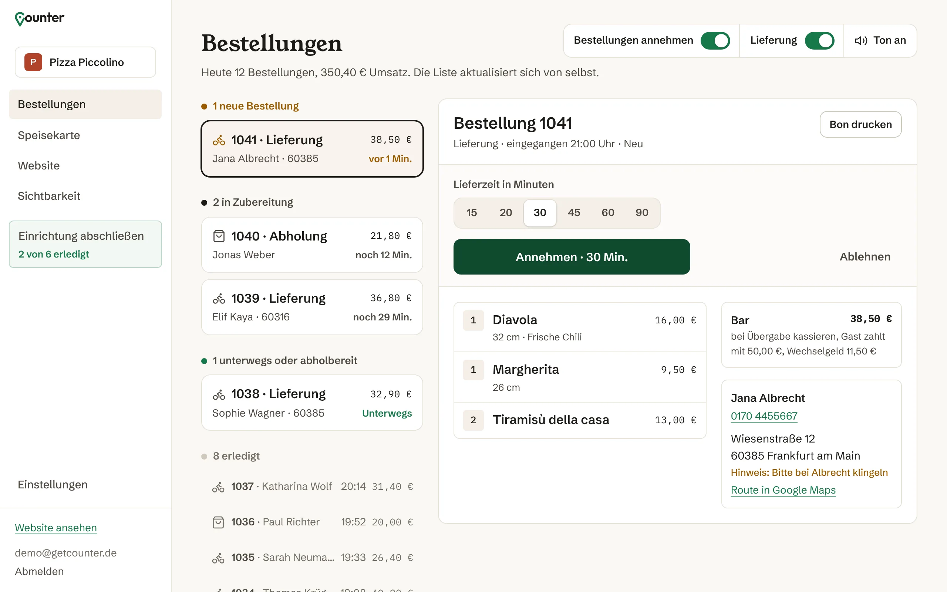The image size is (947, 592).
Task: Click the Diavola item name
Action: pos(515,320)
